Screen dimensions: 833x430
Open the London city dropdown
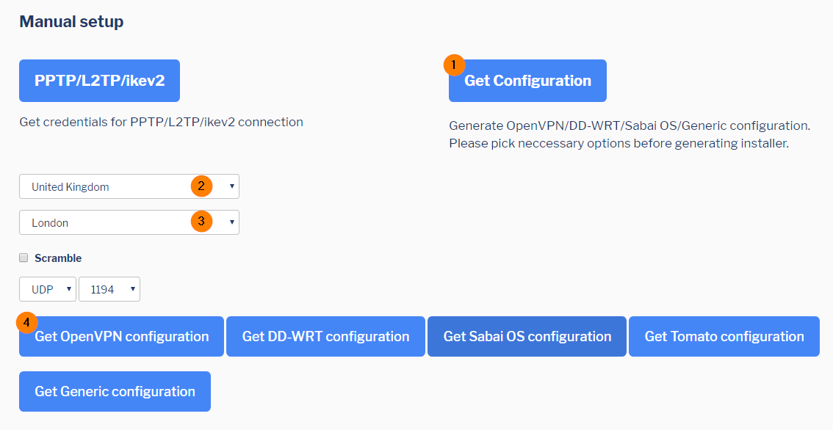click(129, 222)
